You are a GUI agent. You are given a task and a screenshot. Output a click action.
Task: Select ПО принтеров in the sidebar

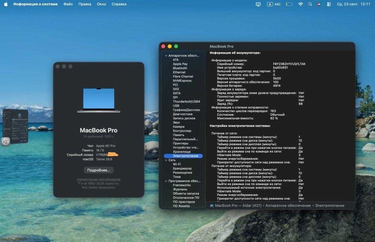click(184, 202)
